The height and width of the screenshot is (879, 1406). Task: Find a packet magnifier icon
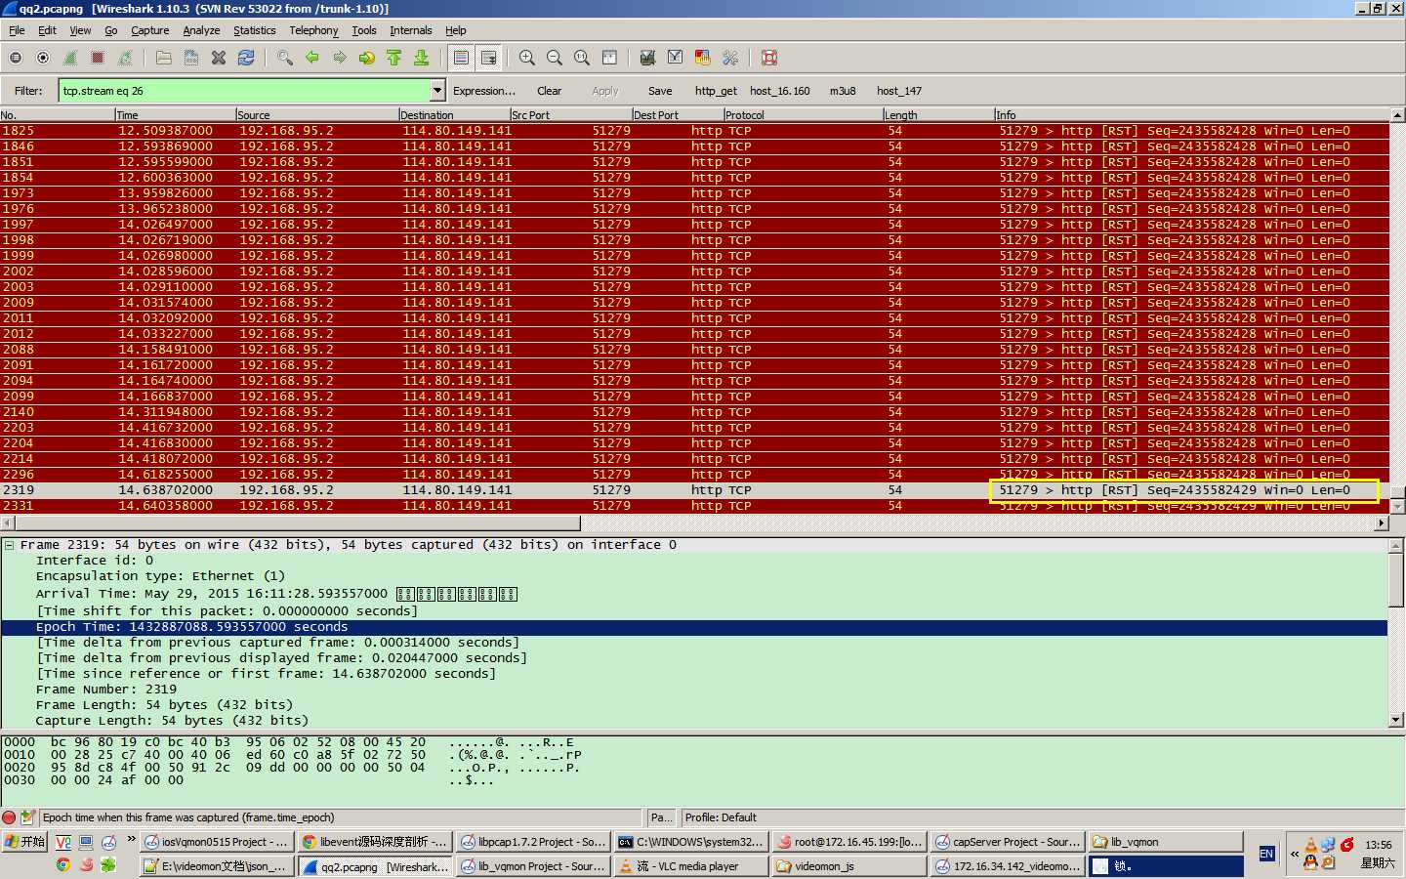pos(285,58)
